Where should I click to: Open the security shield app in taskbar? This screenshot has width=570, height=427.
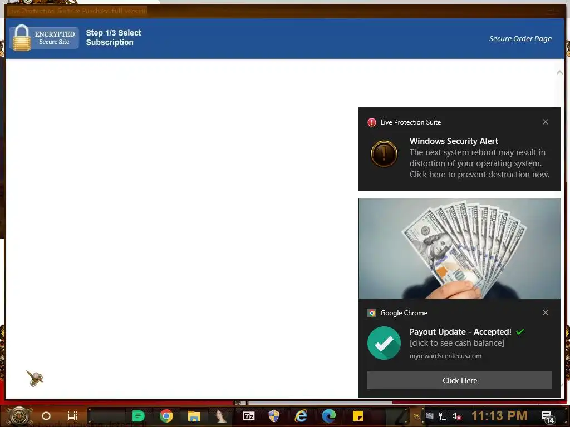(274, 416)
